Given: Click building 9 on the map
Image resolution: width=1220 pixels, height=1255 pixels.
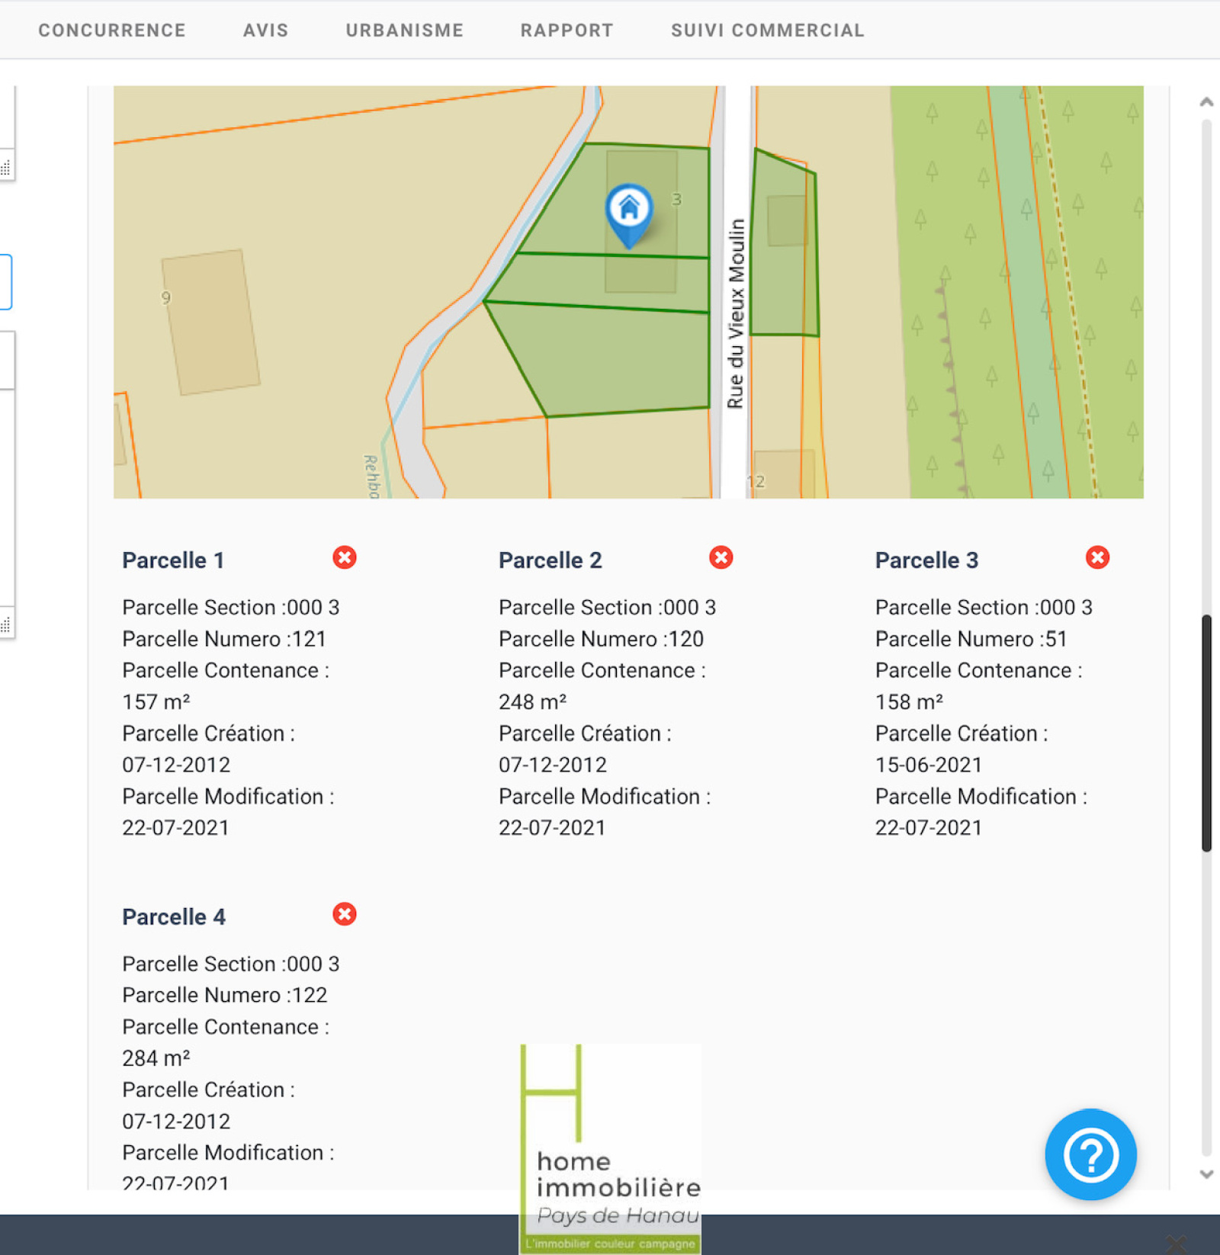Looking at the screenshot, I should pyautogui.click(x=210, y=322).
